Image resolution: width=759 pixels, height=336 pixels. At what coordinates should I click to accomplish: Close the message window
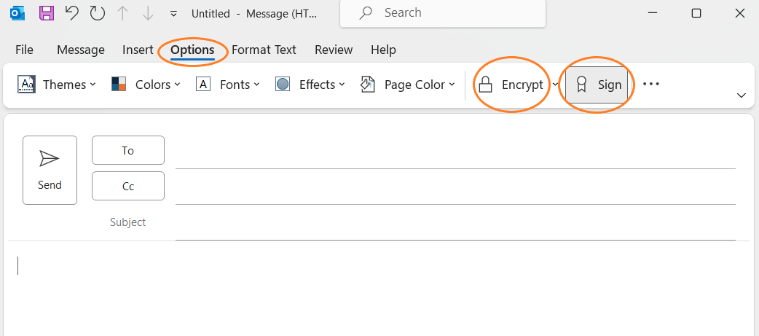(740, 13)
